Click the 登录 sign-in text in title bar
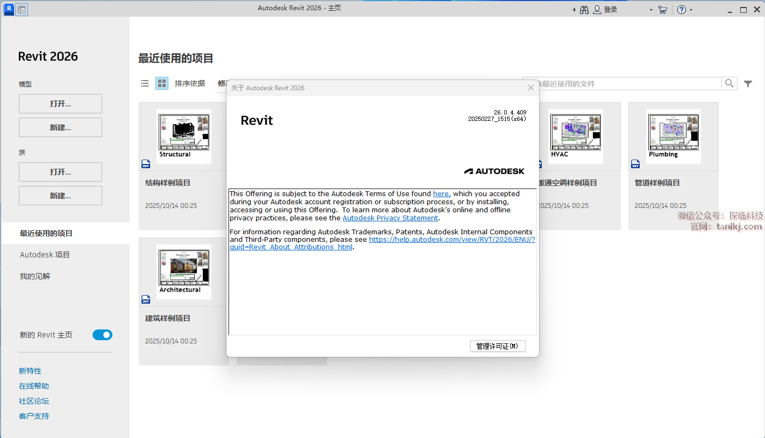The image size is (765, 438). [611, 10]
